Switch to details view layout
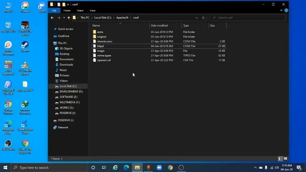 pyautogui.click(x=279, y=159)
